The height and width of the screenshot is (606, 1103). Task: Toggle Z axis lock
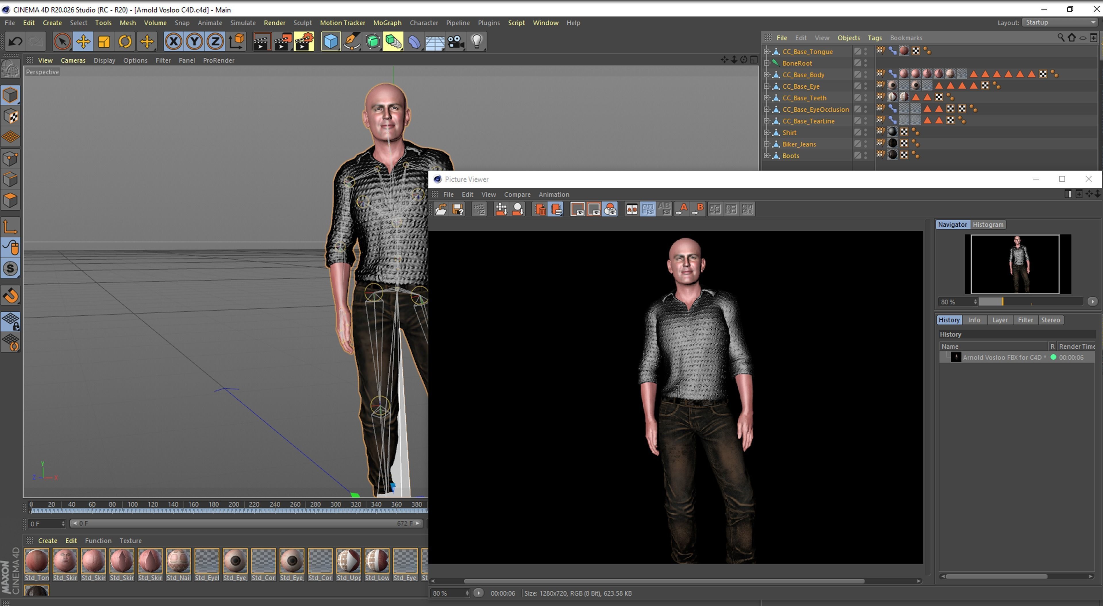215,42
